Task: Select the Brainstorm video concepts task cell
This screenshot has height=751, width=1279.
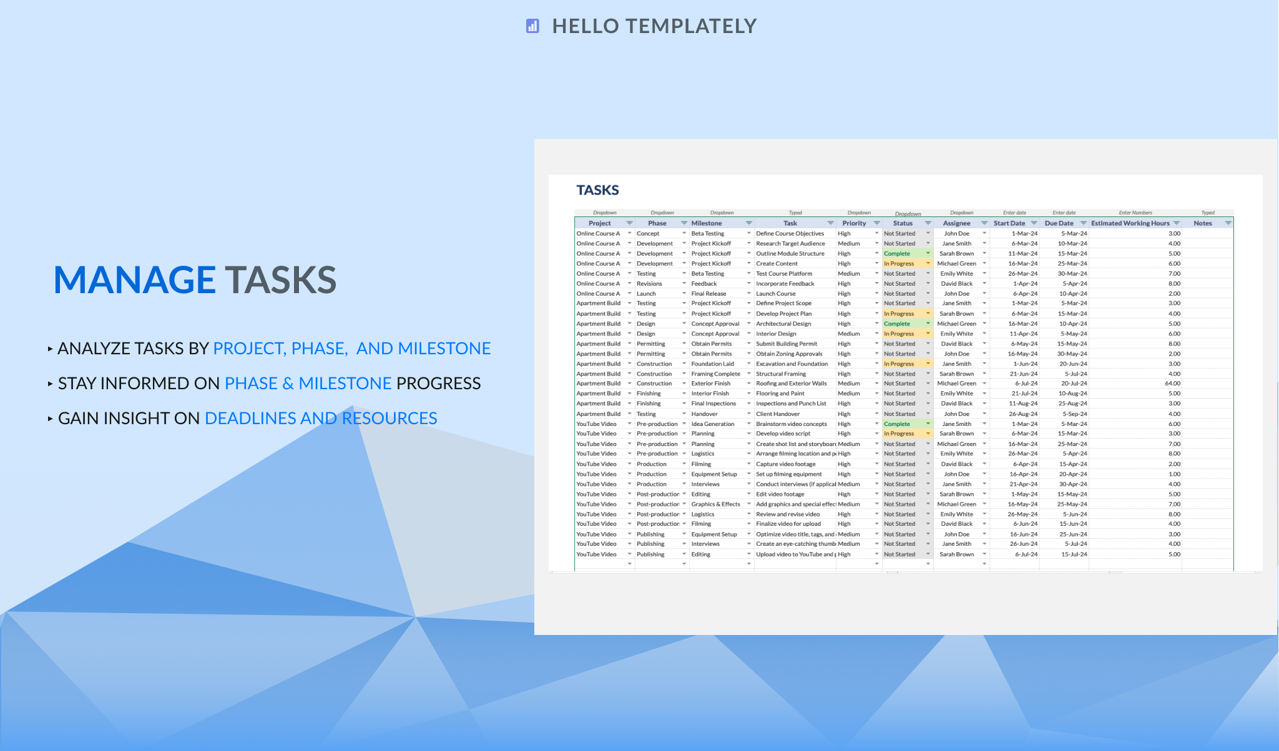Action: [791, 424]
